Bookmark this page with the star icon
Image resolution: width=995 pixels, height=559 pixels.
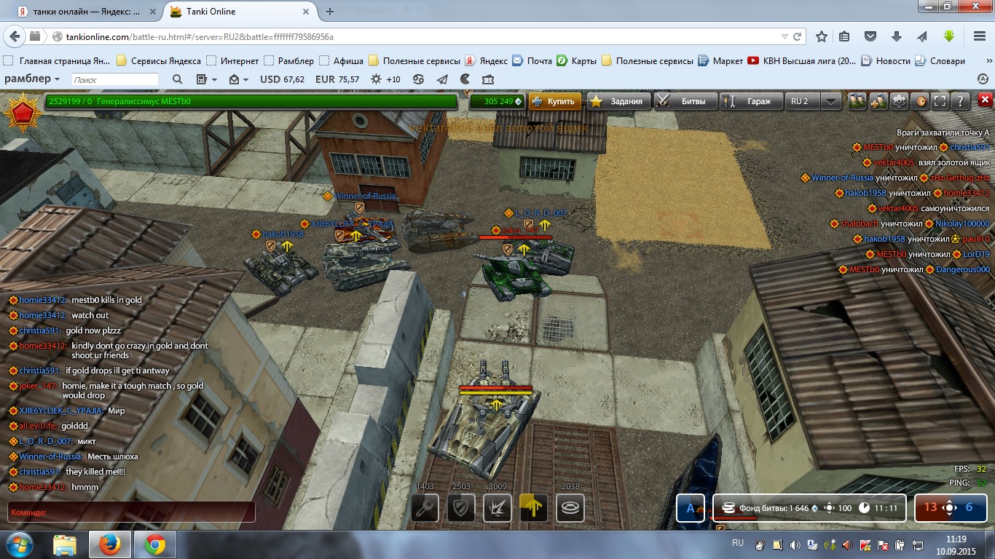(x=822, y=36)
